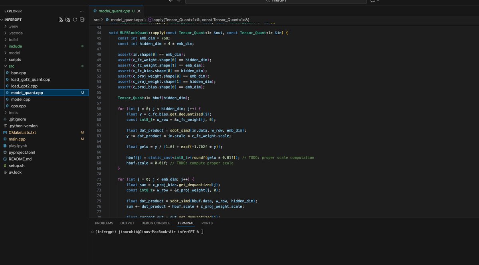Click the ops.cpp file icon

tap(8, 106)
